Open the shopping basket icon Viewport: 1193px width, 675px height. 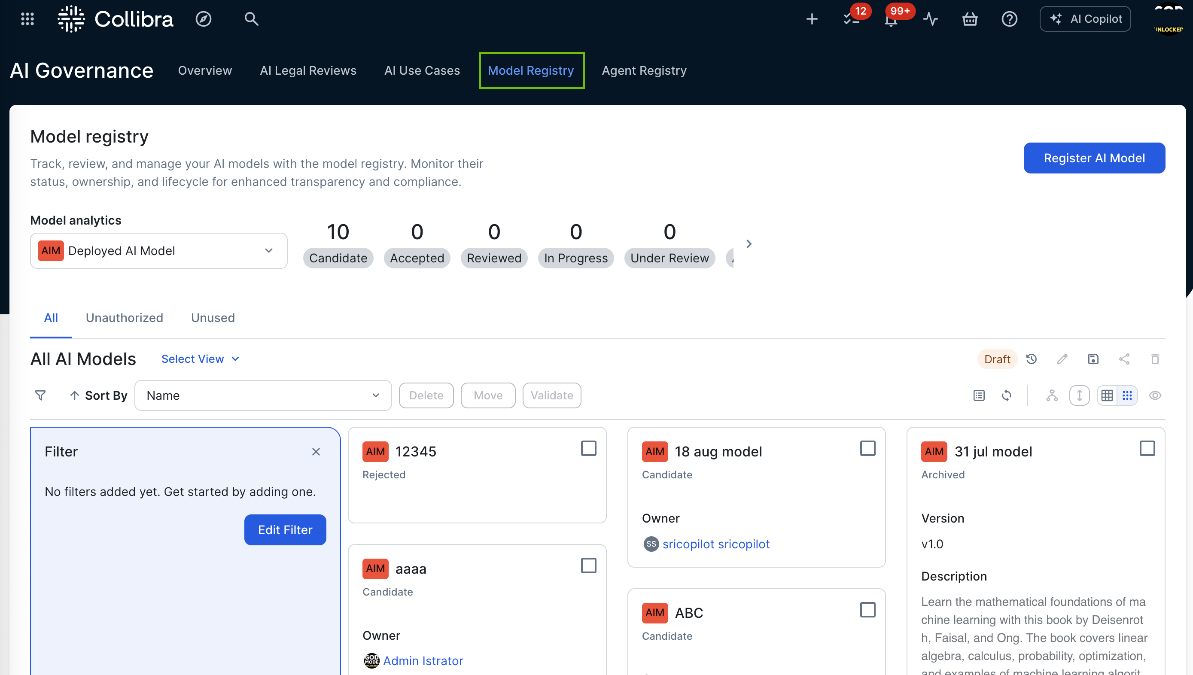coord(970,19)
